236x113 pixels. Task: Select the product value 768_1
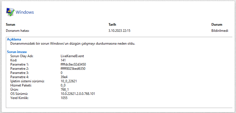(65, 90)
